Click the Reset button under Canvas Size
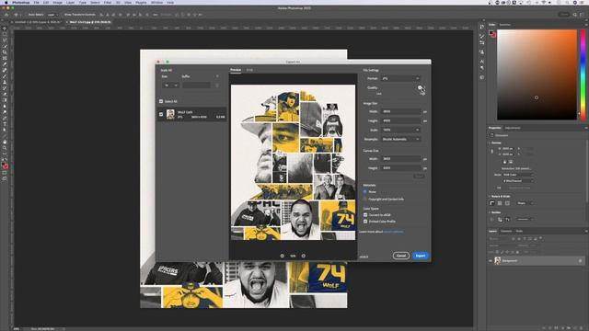 [x=419, y=176]
